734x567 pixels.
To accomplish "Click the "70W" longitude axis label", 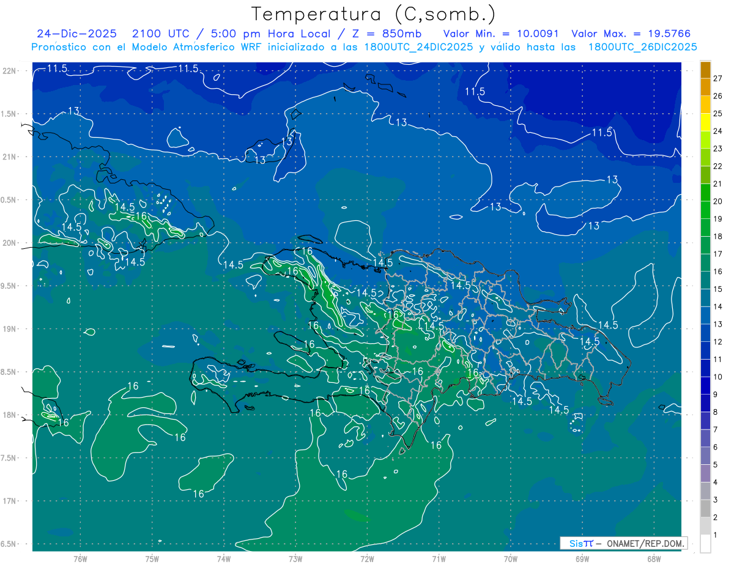I will [510, 559].
